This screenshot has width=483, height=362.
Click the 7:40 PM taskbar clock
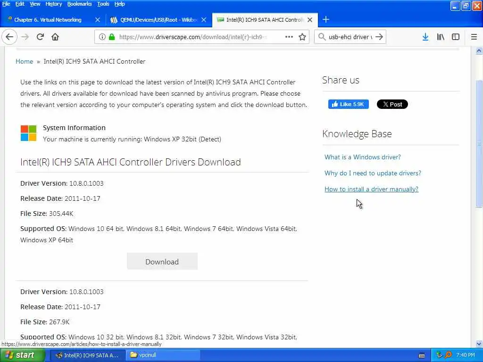[x=466, y=355]
